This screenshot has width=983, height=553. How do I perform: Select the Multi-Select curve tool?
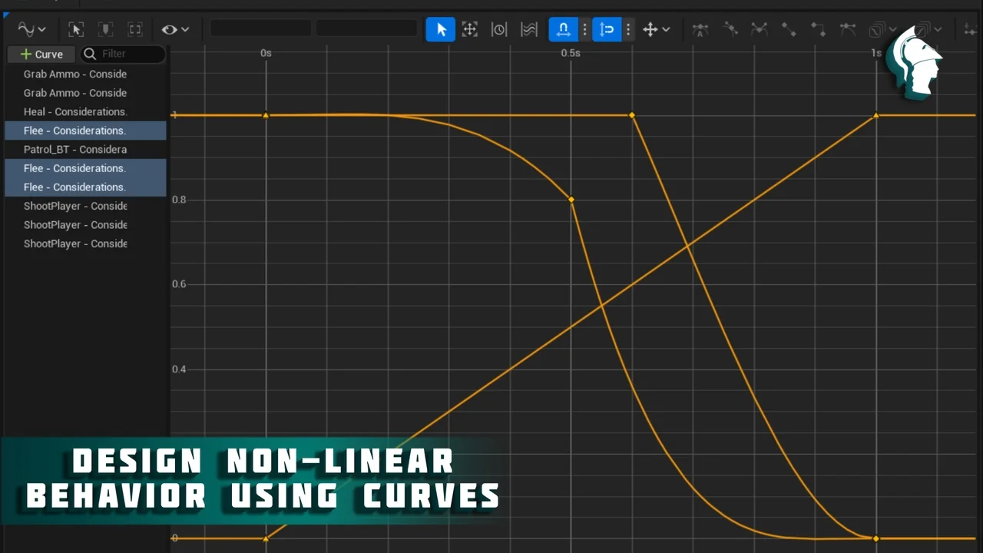[x=528, y=30]
